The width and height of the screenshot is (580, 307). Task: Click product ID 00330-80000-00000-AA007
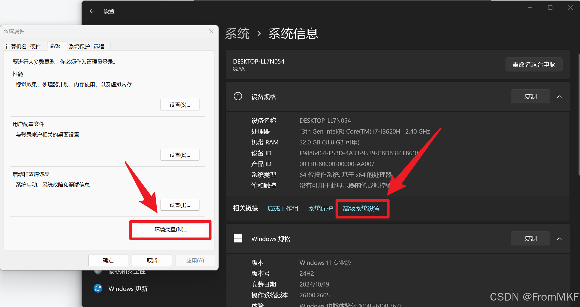coord(337,164)
